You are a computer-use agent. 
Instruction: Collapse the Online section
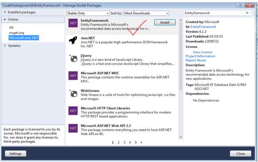tap(5, 19)
